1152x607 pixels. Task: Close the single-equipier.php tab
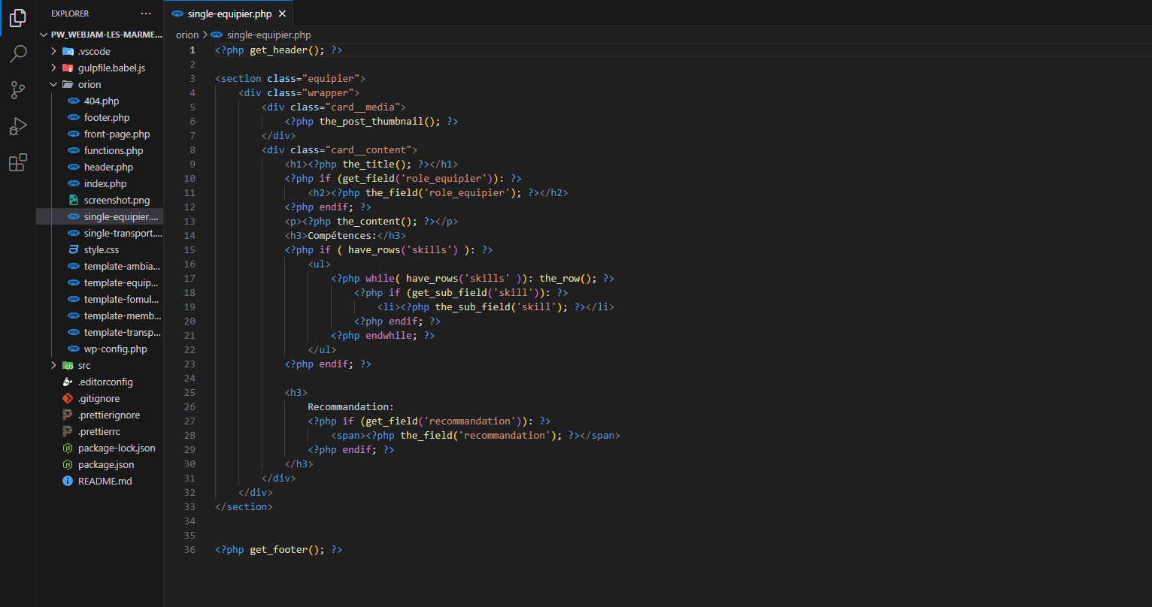(282, 13)
